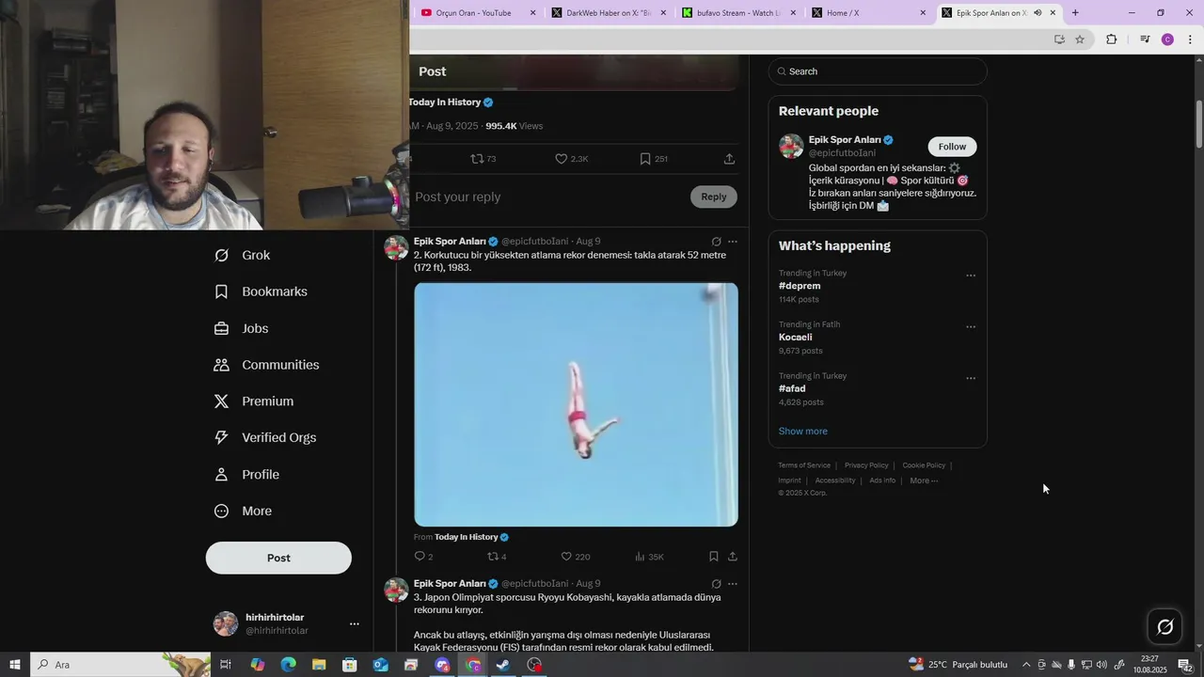Like the main post with 2.3K likes
The height and width of the screenshot is (677, 1204).
pyautogui.click(x=571, y=159)
